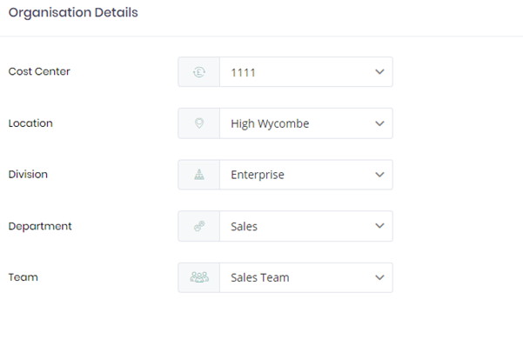Click the Cost Center label
Screen dimensions: 523x339
point(39,71)
